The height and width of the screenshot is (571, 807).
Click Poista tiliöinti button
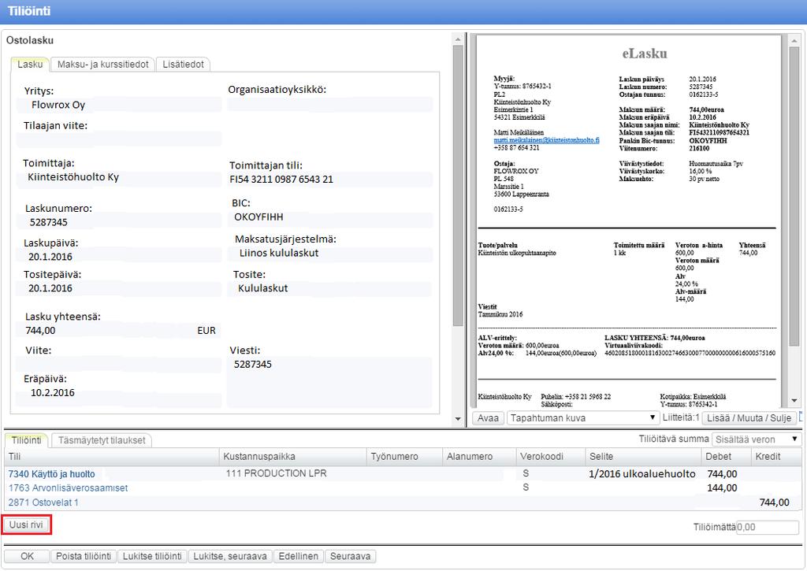[84, 556]
